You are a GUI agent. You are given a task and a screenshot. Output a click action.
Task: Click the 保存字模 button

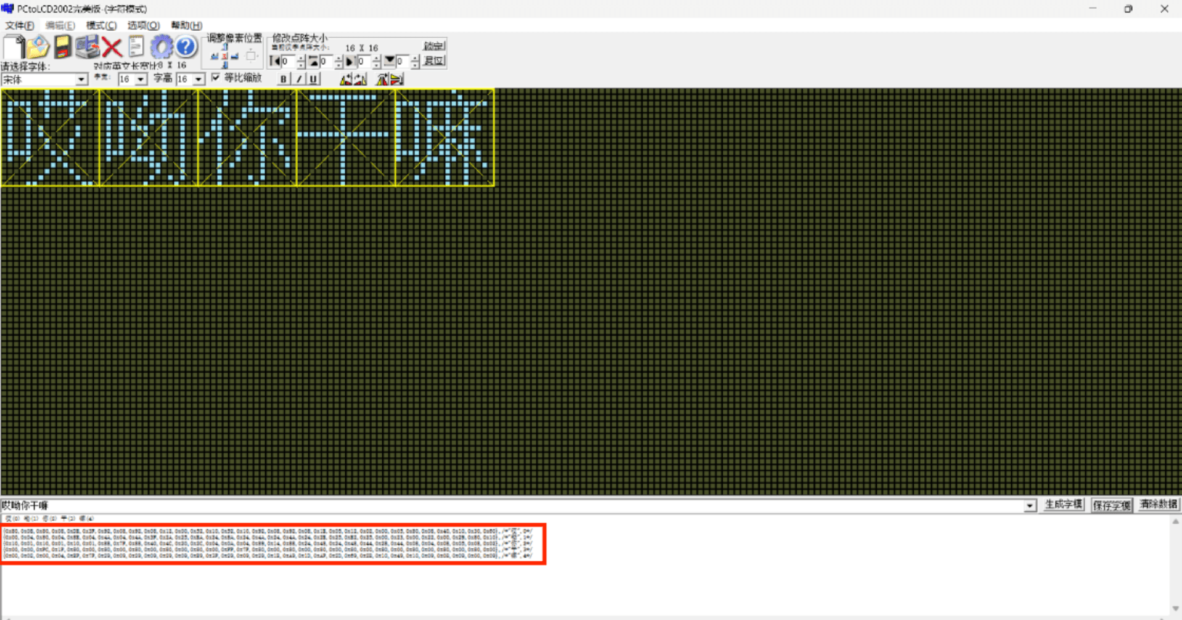tap(1112, 505)
